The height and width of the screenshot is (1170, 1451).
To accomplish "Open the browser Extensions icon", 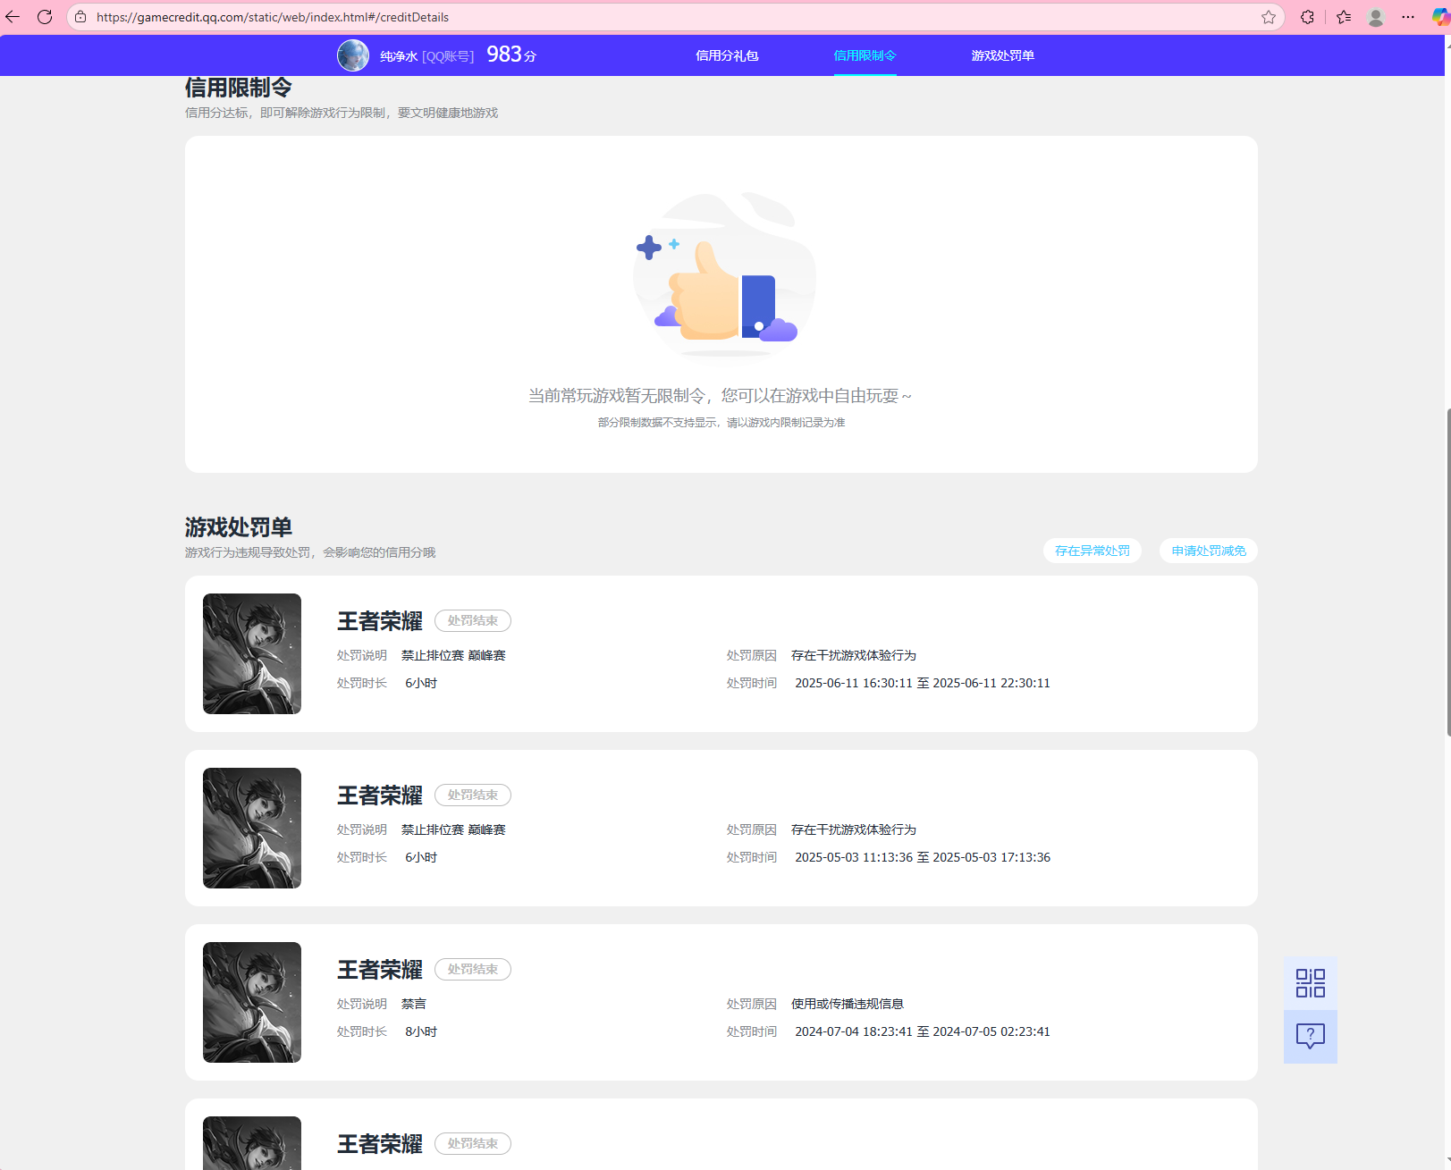I will coord(1307,16).
